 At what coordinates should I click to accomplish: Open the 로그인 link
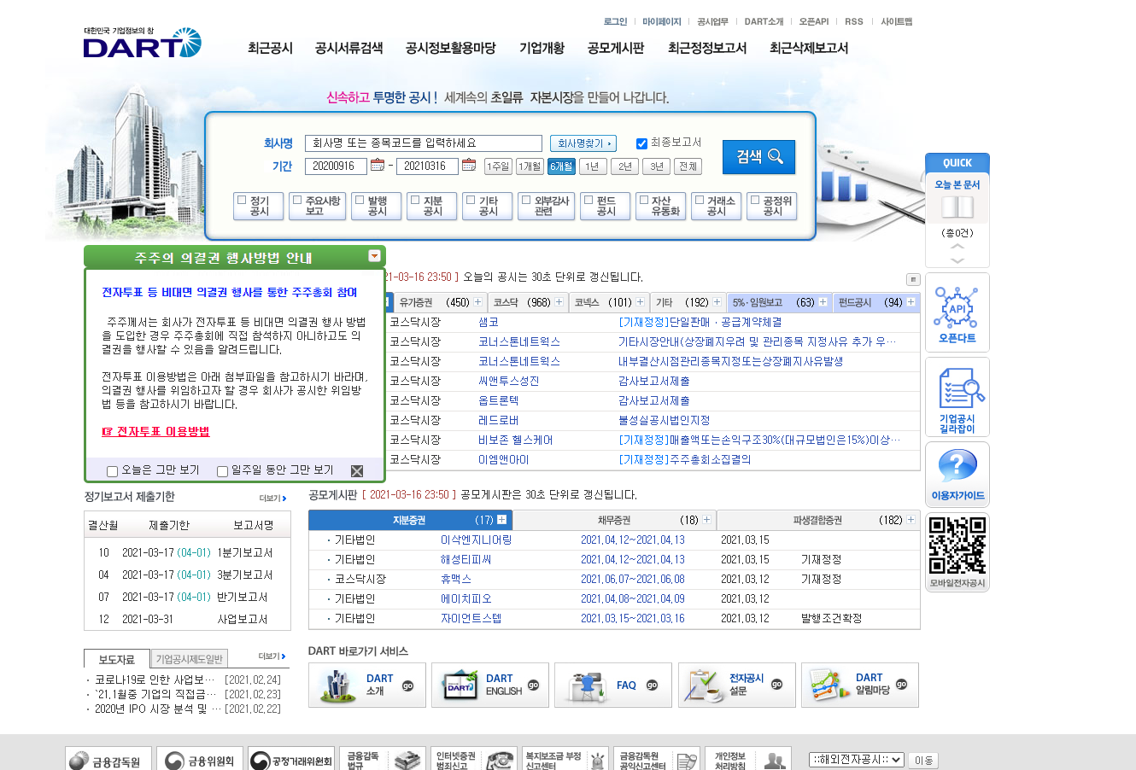615,21
